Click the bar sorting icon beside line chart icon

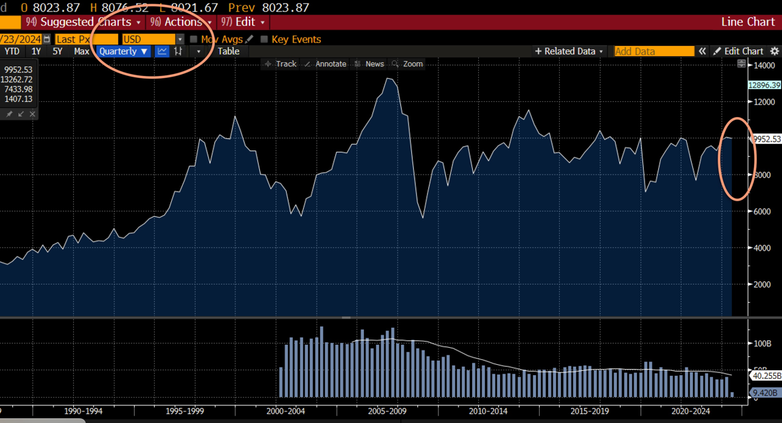(179, 51)
